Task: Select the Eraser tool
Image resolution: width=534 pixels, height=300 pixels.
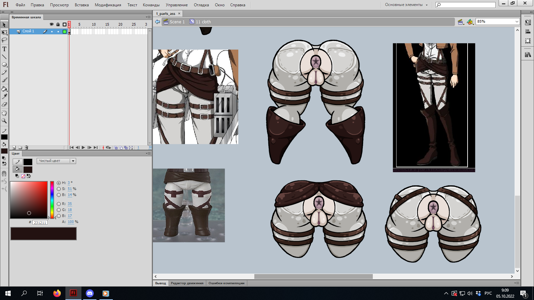Action: [x=4, y=104]
